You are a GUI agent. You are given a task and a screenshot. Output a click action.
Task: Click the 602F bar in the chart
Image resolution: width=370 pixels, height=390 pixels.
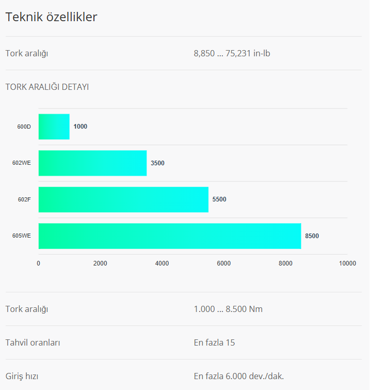pos(123,199)
